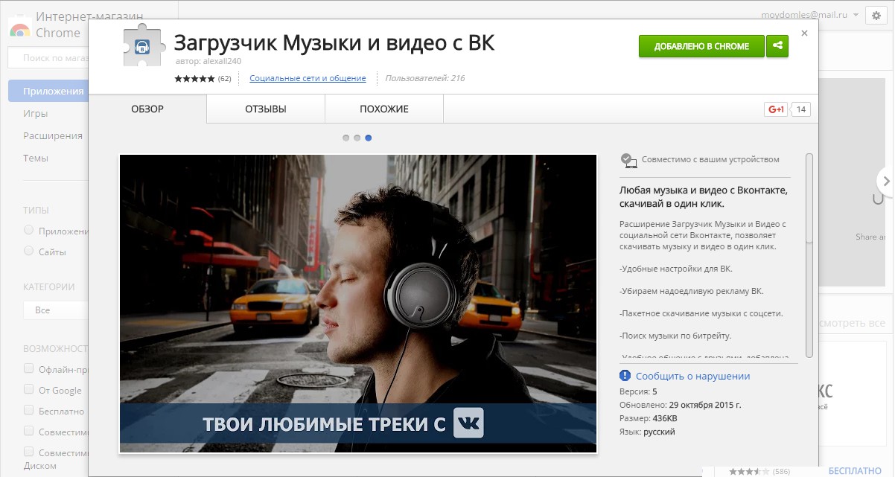Click the promotional screenshot of man with headphones
The height and width of the screenshot is (477, 895).
pyautogui.click(x=358, y=304)
